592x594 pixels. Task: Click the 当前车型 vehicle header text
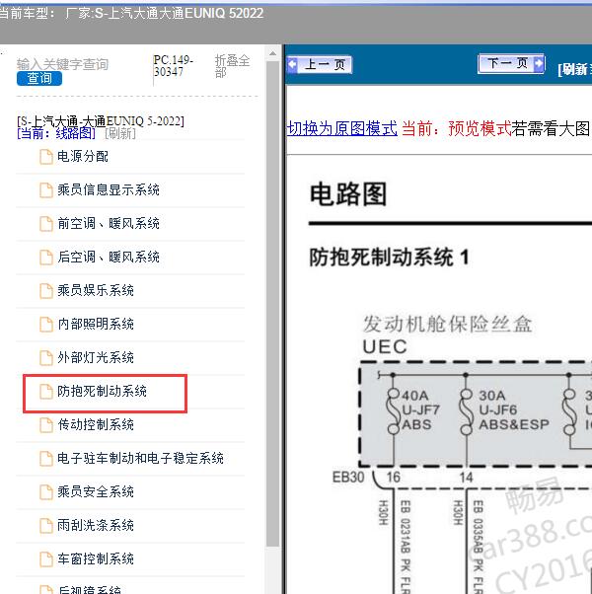pyautogui.click(x=132, y=14)
